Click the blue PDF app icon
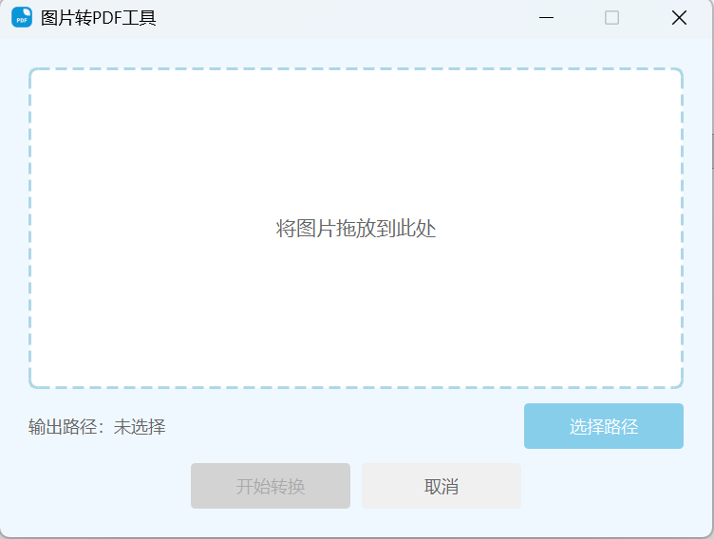This screenshot has width=714, height=539. click(x=22, y=17)
